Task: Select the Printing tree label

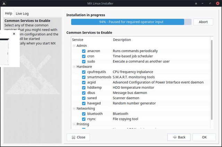Action: coord(83,124)
